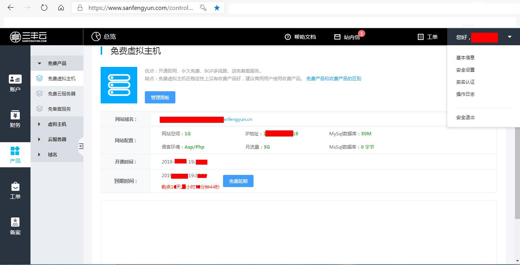520x265 pixels.
Task: Open 操作日志 from user menu
Action: click(x=465, y=94)
